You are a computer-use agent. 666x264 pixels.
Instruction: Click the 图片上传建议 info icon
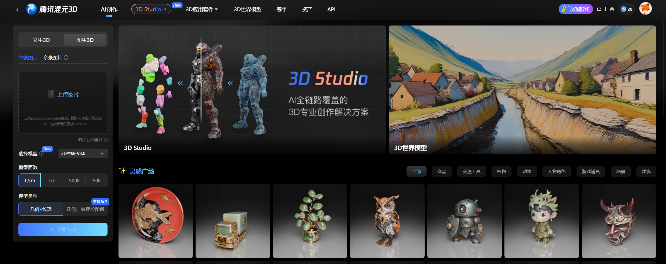(x=106, y=140)
